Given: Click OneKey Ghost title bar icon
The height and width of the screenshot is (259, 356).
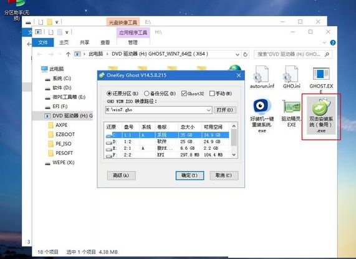Looking at the screenshot, I should pos(102,75).
